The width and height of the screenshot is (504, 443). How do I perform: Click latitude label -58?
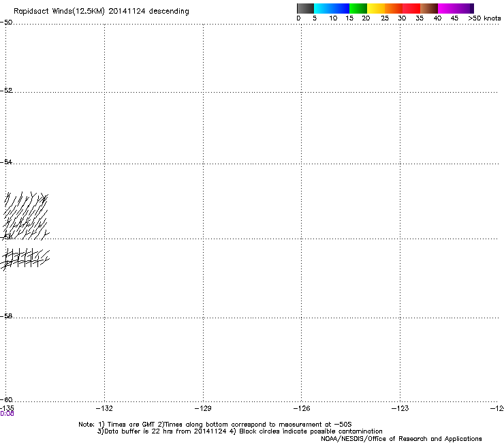pos(6,316)
